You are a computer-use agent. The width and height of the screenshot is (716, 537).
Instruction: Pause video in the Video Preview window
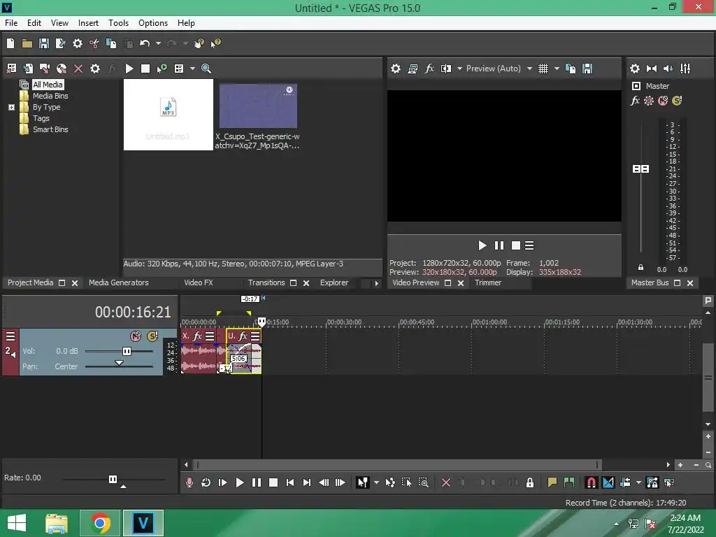tap(499, 245)
